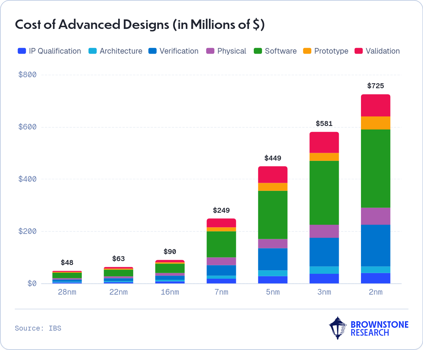423x350 pixels.
Task: Click the blue Verification segment of the 7nm bar
Action: [x=221, y=270]
